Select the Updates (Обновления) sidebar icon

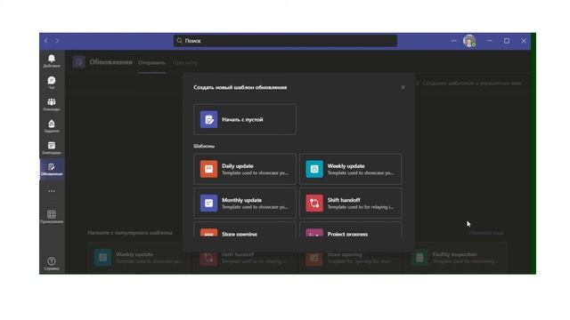pyautogui.click(x=52, y=169)
